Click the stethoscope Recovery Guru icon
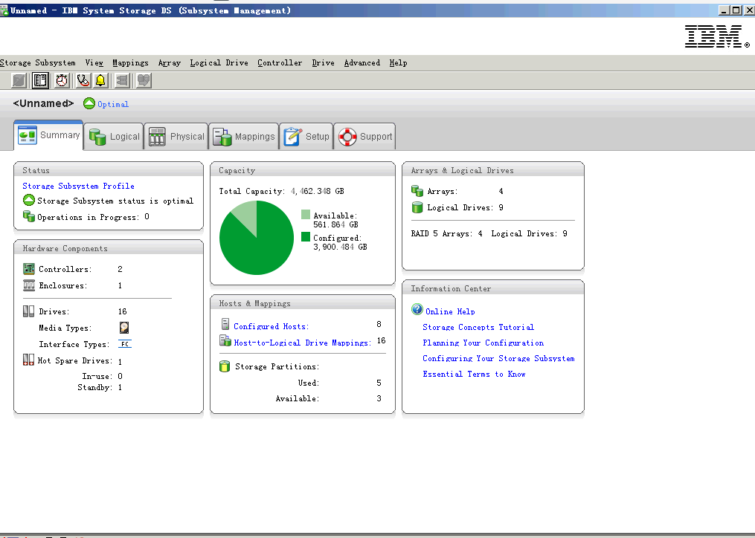The height and width of the screenshot is (538, 755). point(83,80)
